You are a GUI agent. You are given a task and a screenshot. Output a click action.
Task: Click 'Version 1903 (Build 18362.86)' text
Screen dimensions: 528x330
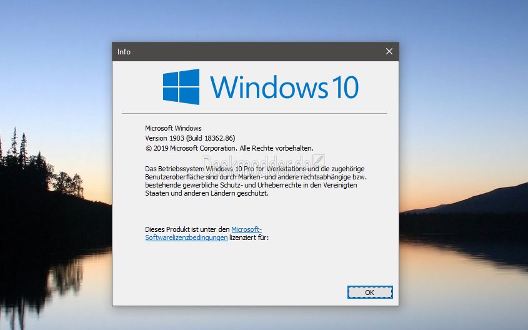point(190,138)
